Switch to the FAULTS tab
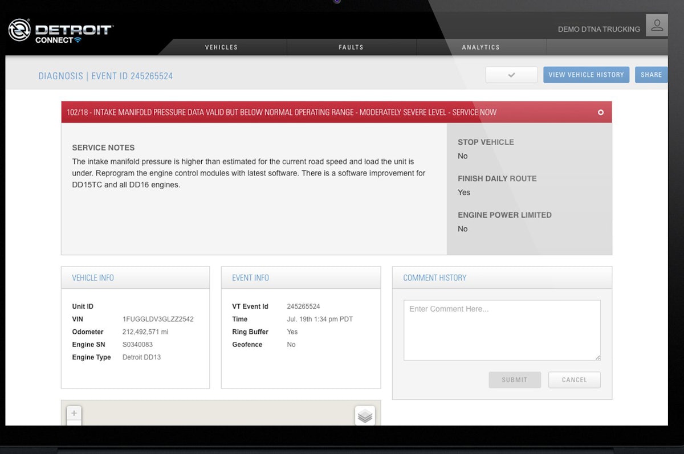 coord(351,47)
